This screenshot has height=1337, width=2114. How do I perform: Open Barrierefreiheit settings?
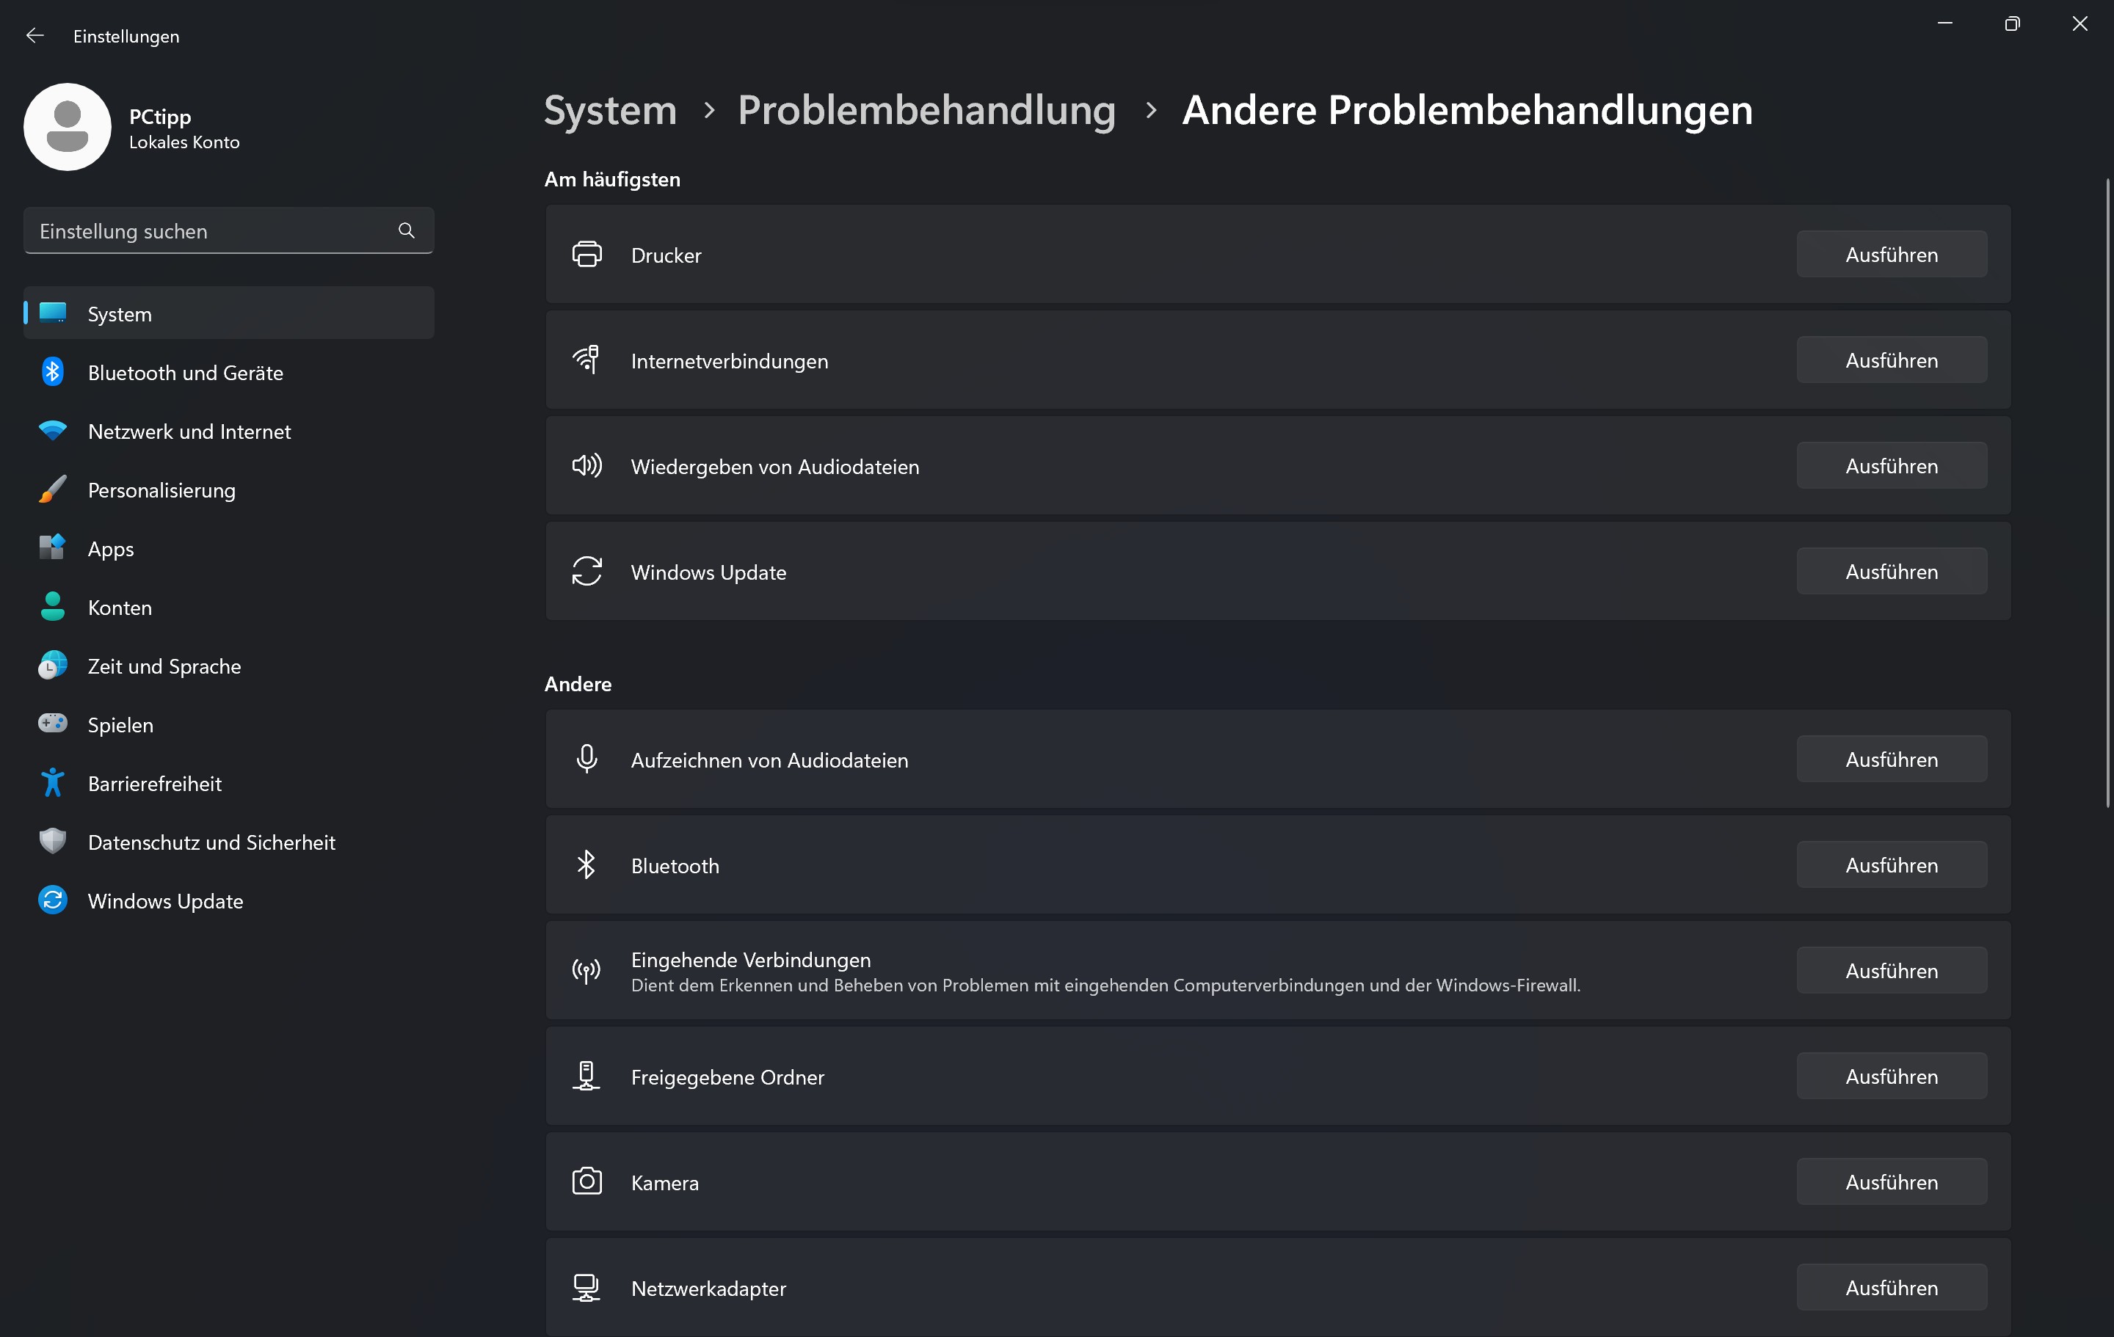229,783
